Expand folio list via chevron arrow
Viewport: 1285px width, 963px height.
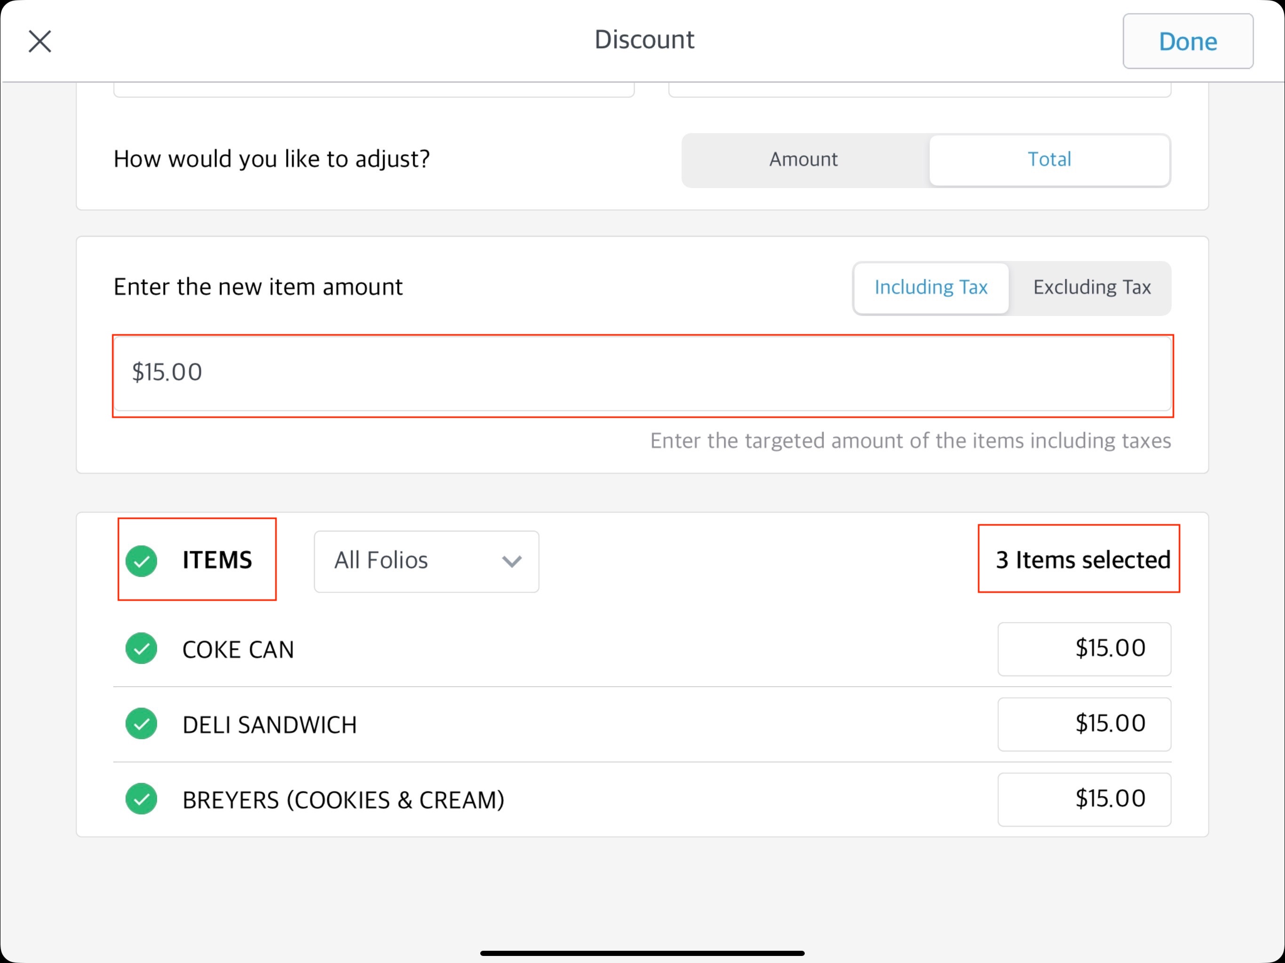511,561
